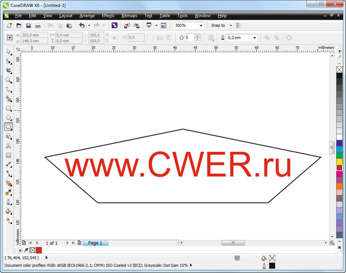Screen dimensions: 346x273
Task: Open the zoom level 300% dropdown
Action: [x=201, y=26]
